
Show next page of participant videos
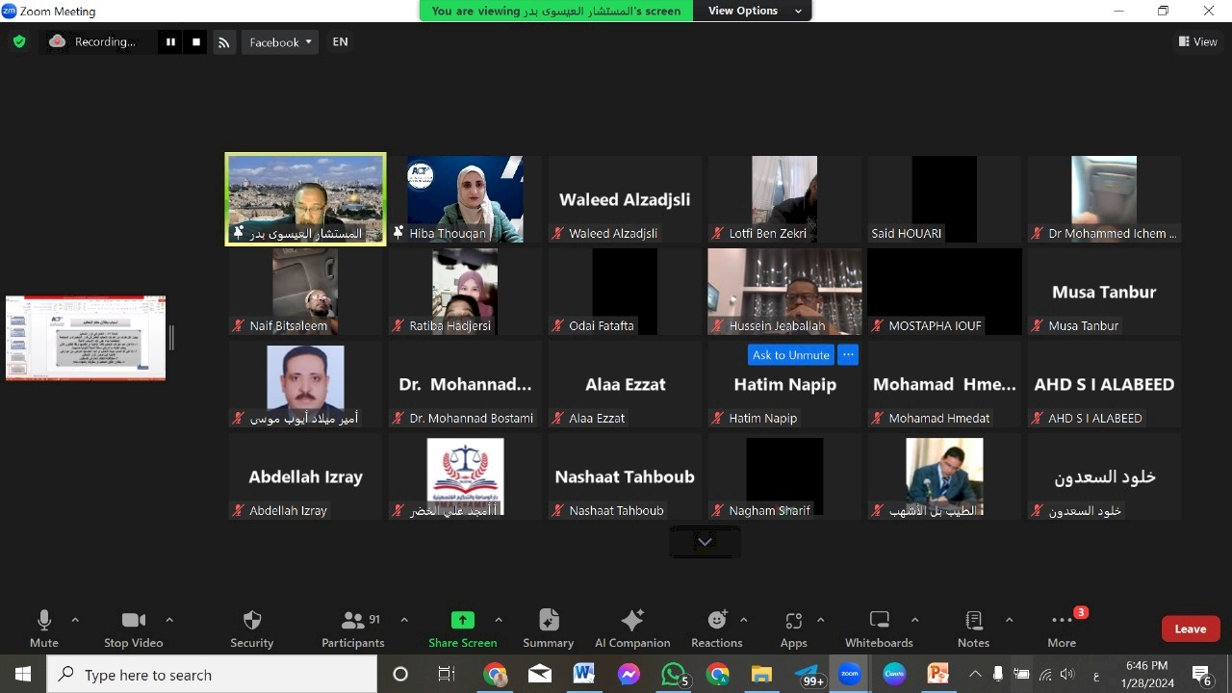705,542
